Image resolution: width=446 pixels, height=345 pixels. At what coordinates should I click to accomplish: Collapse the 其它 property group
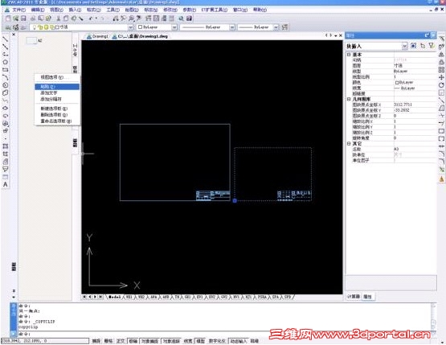349,144
